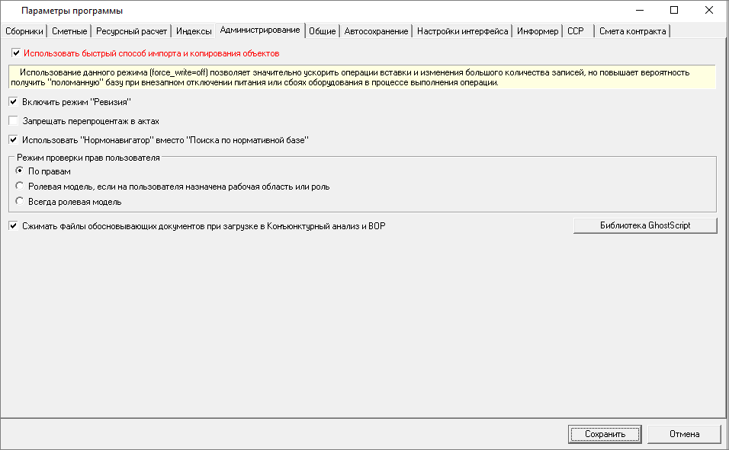Image resolution: width=729 pixels, height=450 pixels.
Task: Choose 'Ролевая модель, если назначена рабочая область'
Action: pyautogui.click(x=18, y=186)
